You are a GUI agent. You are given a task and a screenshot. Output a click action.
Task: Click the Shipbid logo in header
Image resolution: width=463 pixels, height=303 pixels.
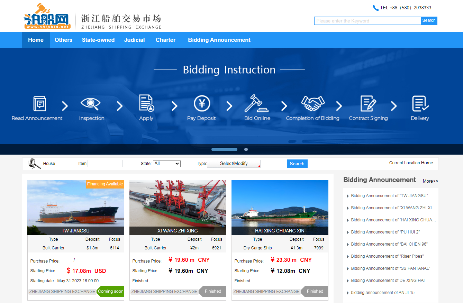(47, 16)
